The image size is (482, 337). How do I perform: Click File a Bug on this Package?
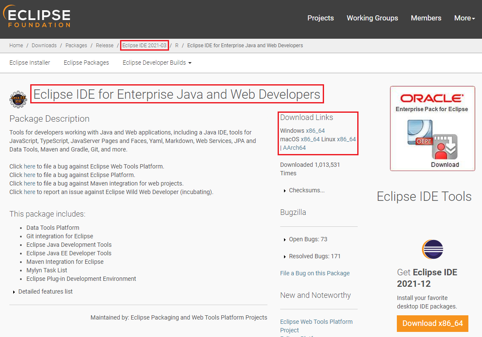pos(315,273)
